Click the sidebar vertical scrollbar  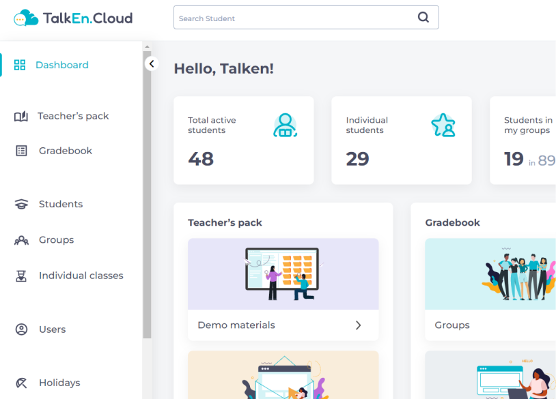146,191
